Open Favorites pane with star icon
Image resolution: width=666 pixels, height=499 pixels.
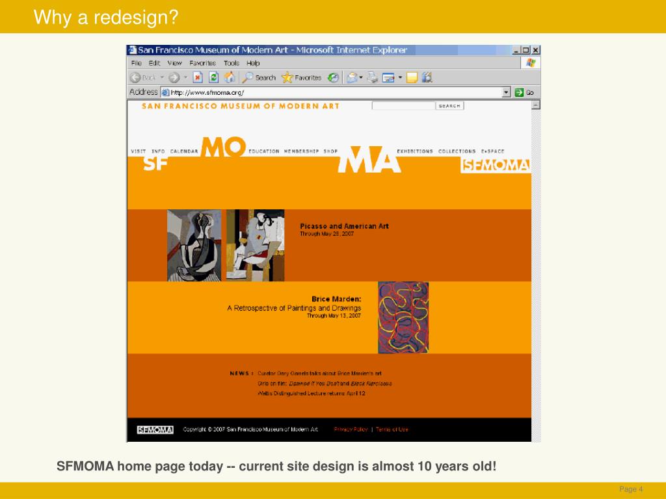[x=287, y=78]
